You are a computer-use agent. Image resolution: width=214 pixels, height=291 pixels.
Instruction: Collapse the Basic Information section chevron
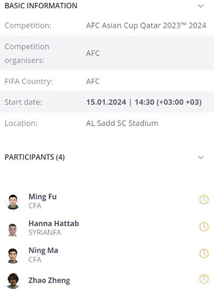pyautogui.click(x=201, y=6)
